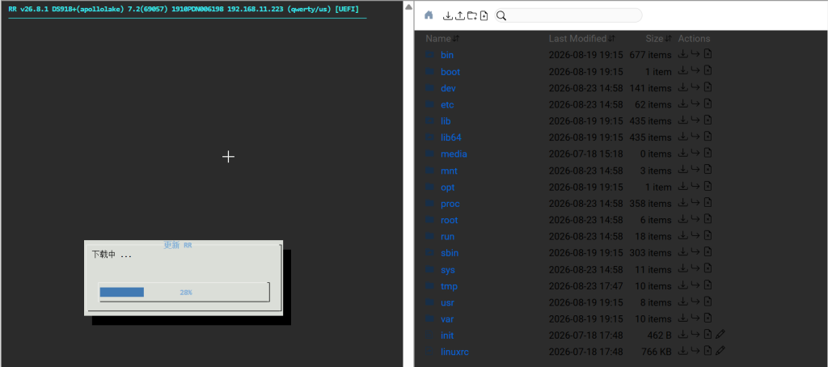The height and width of the screenshot is (367, 828).
Task: Download the sbin folder
Action: click(682, 252)
